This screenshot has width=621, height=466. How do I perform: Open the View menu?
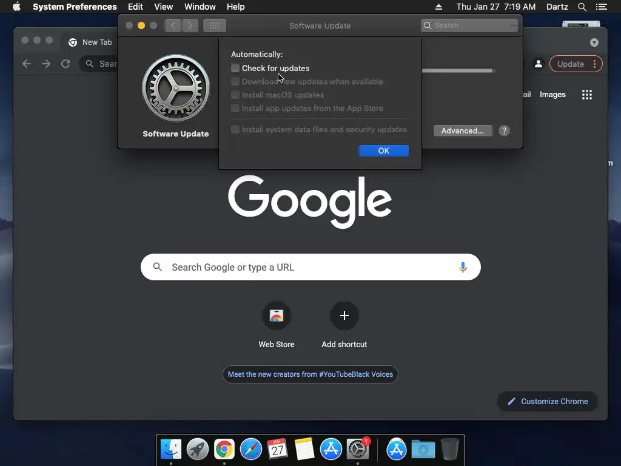[164, 7]
